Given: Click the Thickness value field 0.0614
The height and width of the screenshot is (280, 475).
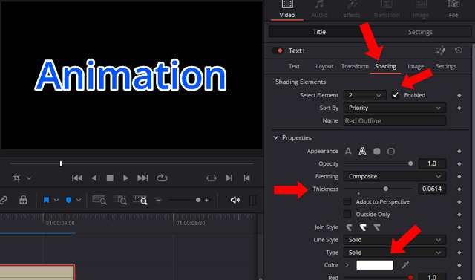Looking at the screenshot, I should [x=432, y=189].
